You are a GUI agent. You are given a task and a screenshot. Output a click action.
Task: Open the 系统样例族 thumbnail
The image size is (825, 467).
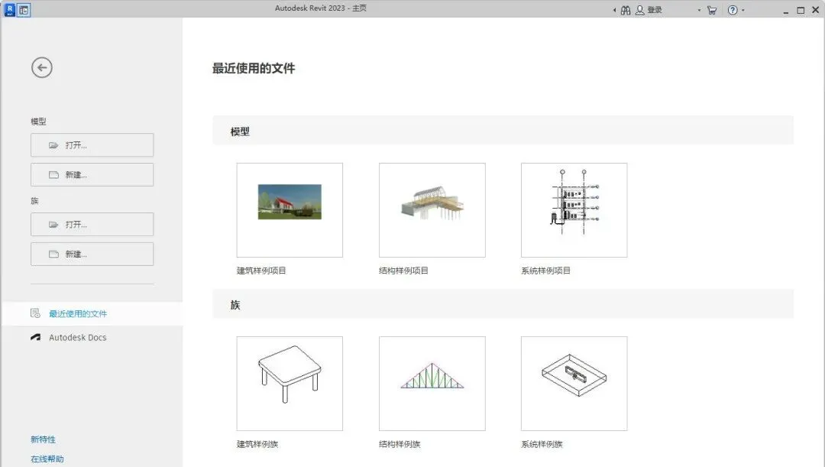click(x=574, y=383)
